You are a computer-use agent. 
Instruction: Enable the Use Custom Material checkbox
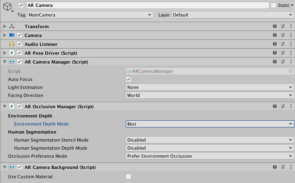click(129, 177)
